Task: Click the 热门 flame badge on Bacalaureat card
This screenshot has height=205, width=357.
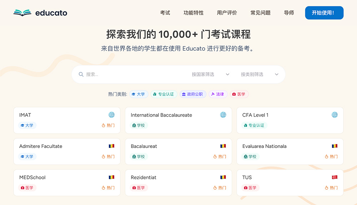Action: [220, 157]
